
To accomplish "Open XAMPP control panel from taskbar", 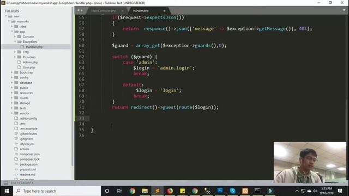I will tap(245, 191).
